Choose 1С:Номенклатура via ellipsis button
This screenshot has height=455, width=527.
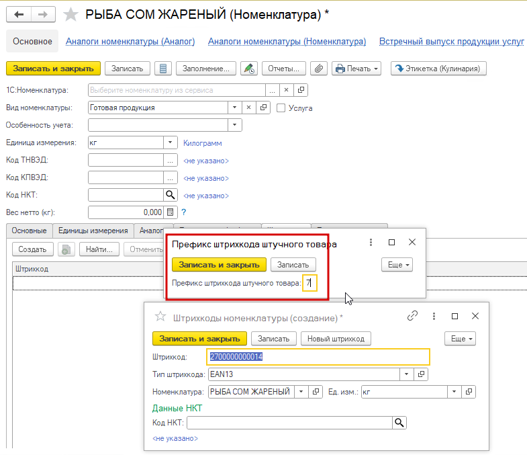[273, 90]
